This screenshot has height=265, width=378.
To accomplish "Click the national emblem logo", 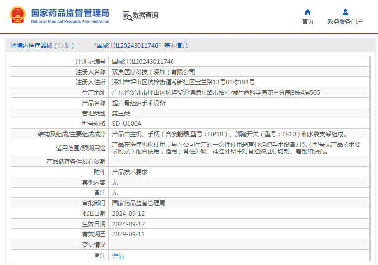I will (18, 15).
